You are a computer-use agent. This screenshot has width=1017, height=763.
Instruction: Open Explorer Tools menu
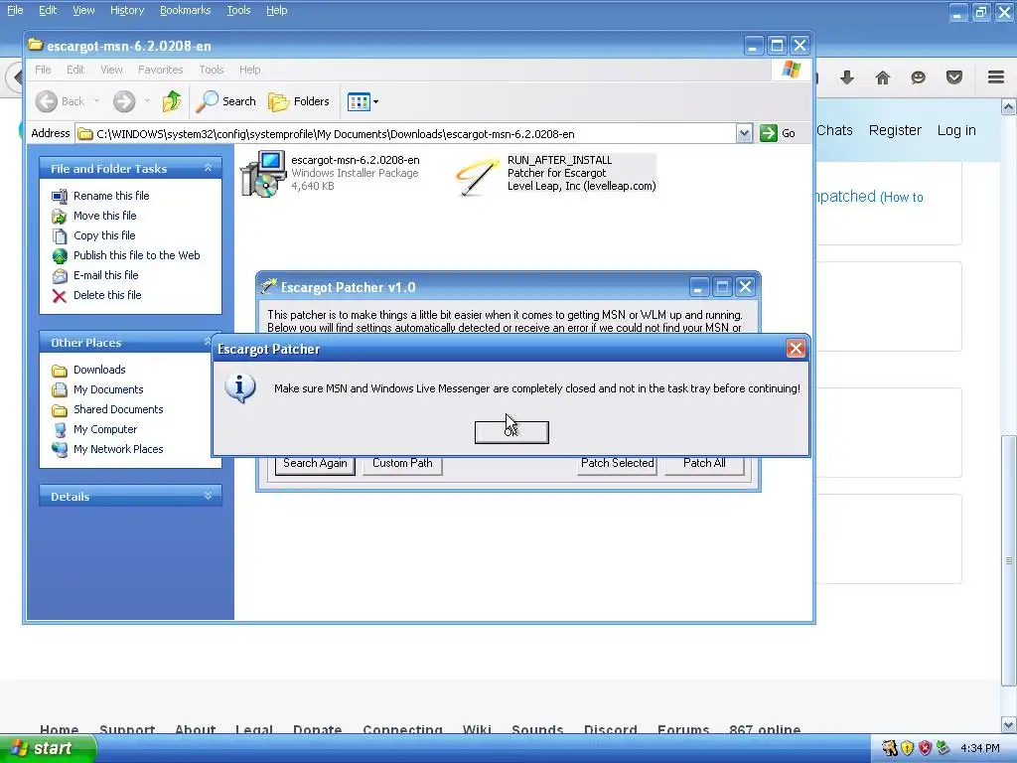[x=212, y=70]
